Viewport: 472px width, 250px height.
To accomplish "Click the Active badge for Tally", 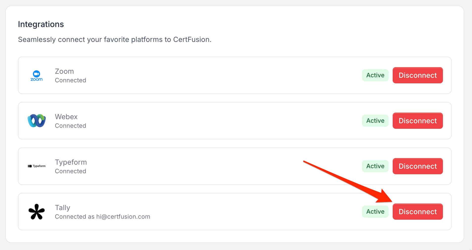I will pyautogui.click(x=375, y=212).
